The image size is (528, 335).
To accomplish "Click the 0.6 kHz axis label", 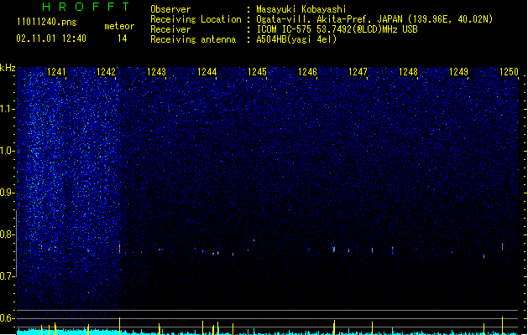I will [x=7, y=318].
